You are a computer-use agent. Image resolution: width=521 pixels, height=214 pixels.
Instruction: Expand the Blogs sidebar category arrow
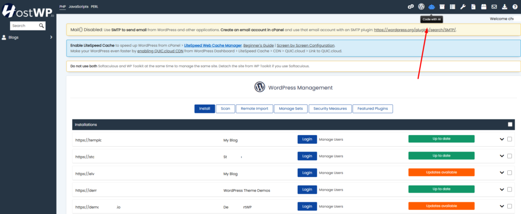51,37
